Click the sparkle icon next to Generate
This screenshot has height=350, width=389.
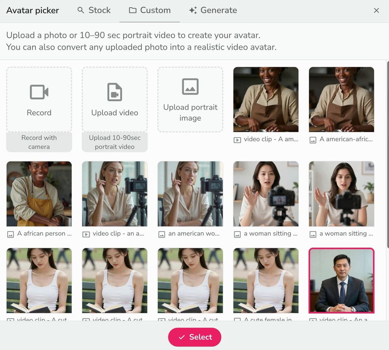(193, 11)
